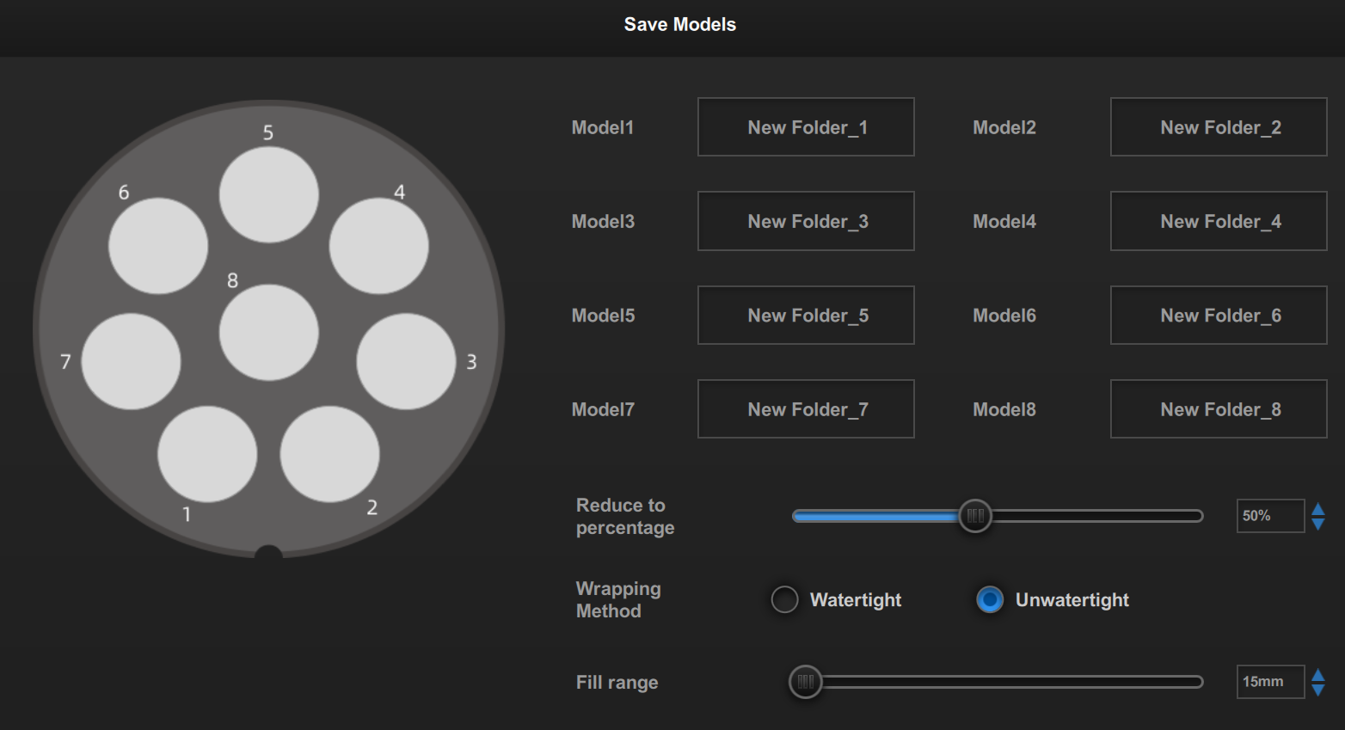Pick turntable position 4 circle
This screenshot has width=1345, height=730.
pos(378,246)
